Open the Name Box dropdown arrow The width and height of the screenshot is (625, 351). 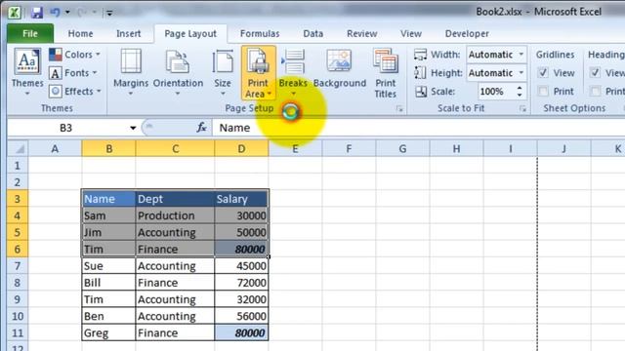(133, 128)
